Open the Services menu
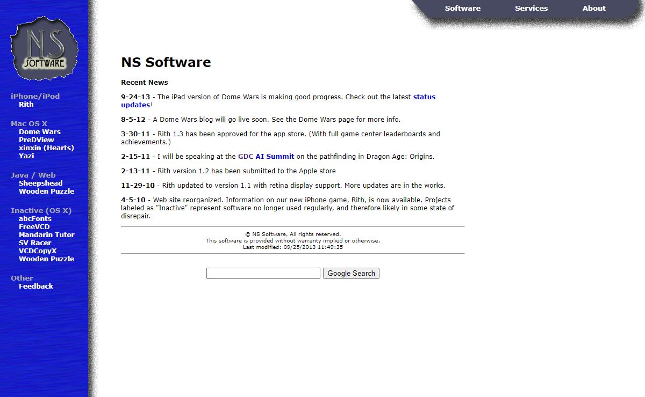Viewport: 645px width, 397px height. pos(531,8)
